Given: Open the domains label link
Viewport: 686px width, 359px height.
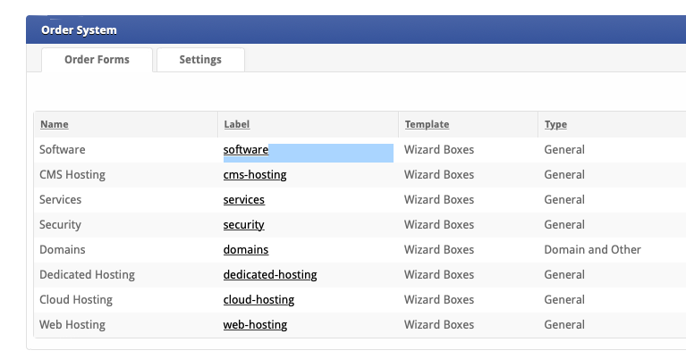Looking at the screenshot, I should 246,249.
